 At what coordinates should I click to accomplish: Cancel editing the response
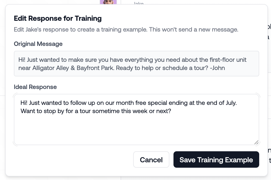(151, 160)
